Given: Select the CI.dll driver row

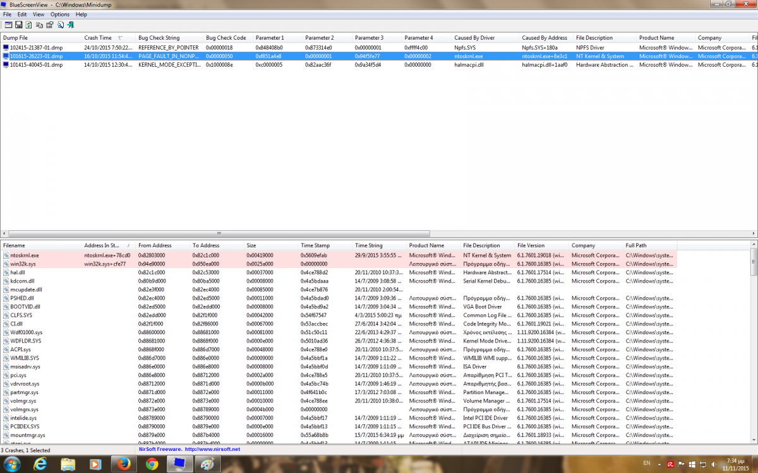Looking at the screenshot, I should point(338,324).
